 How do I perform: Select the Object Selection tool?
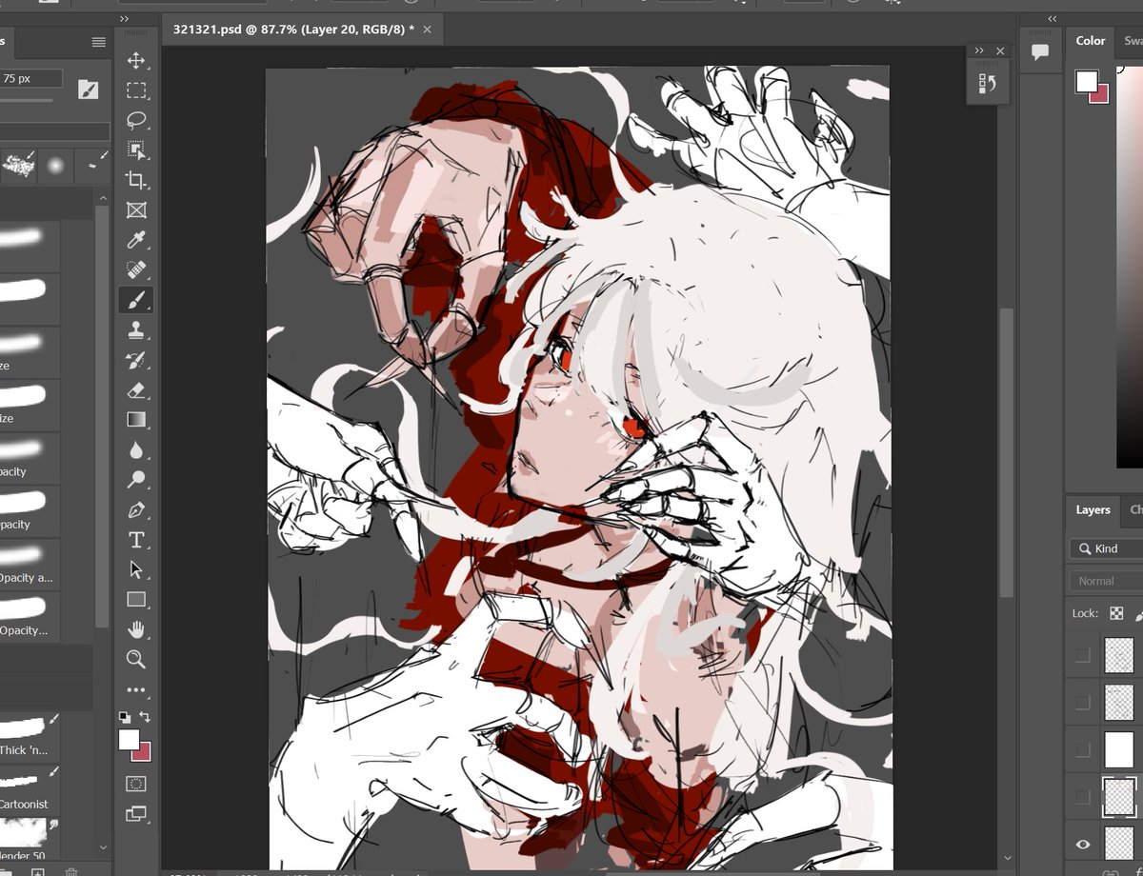pyautogui.click(x=136, y=150)
